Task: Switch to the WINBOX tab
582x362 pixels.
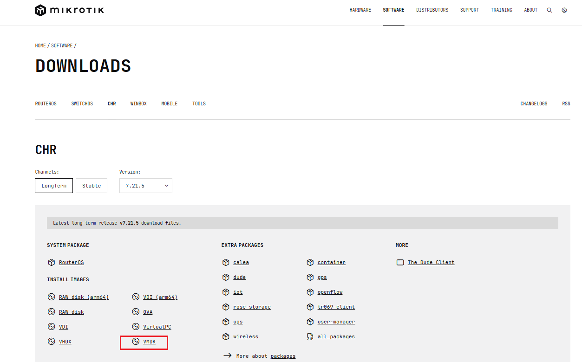Action: point(138,104)
